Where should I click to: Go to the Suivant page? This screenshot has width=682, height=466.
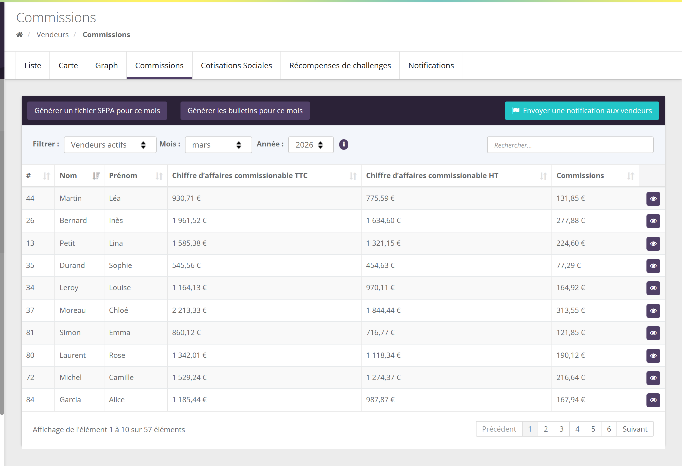point(635,429)
